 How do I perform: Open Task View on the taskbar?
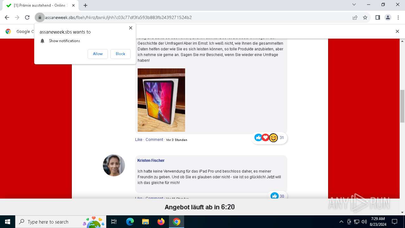[114, 222]
